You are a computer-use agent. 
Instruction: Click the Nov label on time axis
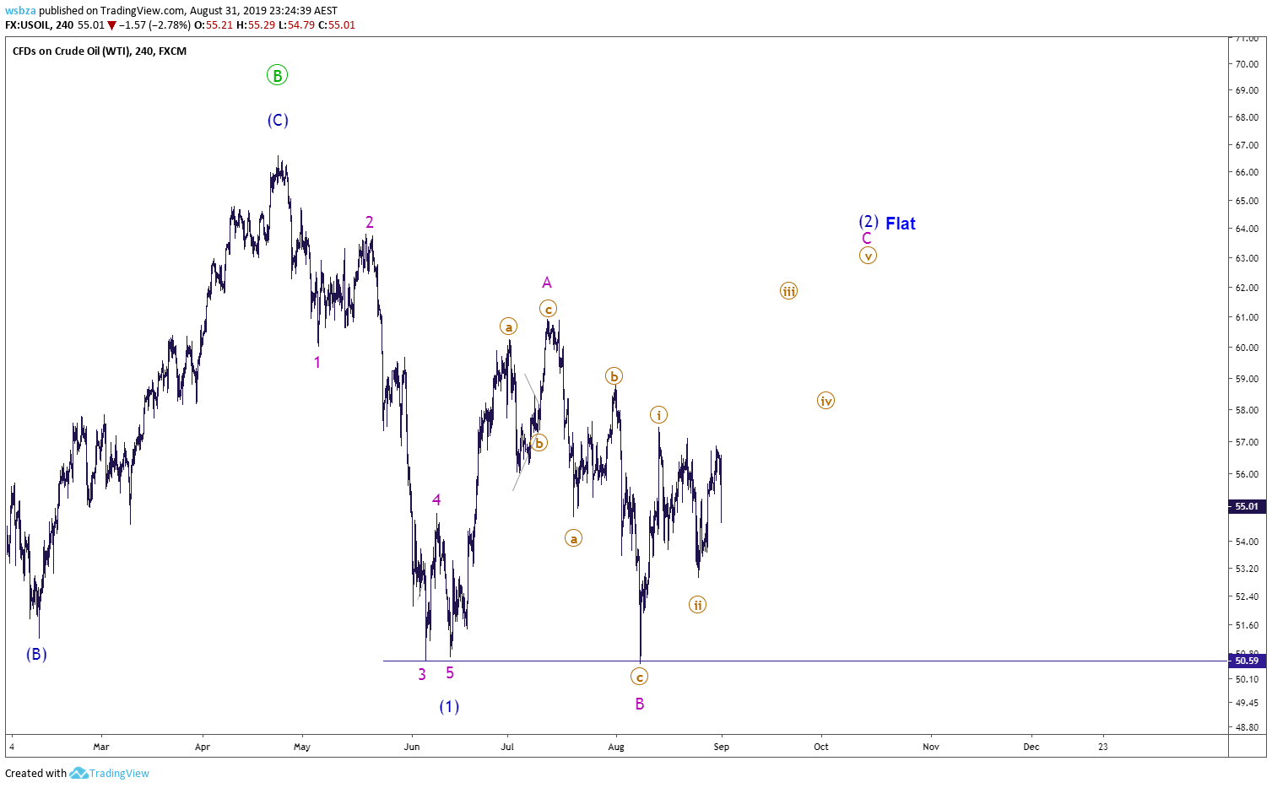pyautogui.click(x=931, y=747)
